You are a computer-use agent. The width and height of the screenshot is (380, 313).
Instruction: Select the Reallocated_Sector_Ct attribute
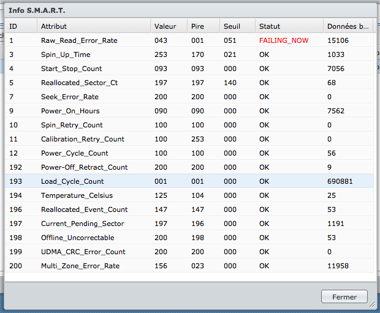point(79,83)
